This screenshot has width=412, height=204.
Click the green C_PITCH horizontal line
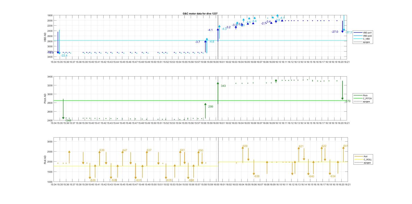coord(200,101)
